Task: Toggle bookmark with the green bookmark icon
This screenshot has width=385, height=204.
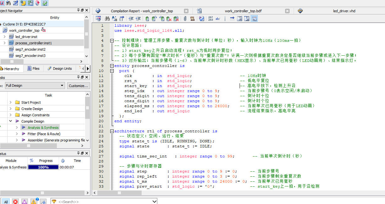Action: (x=147, y=19)
